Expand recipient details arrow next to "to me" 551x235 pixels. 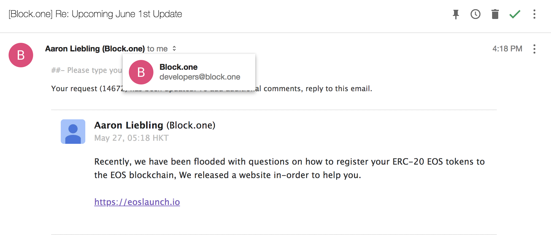click(174, 49)
